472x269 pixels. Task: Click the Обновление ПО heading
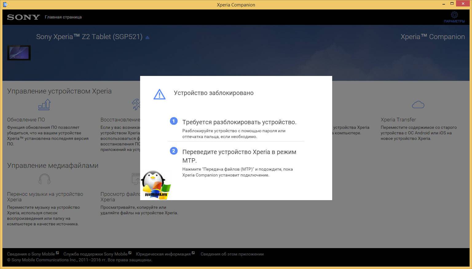point(26,120)
